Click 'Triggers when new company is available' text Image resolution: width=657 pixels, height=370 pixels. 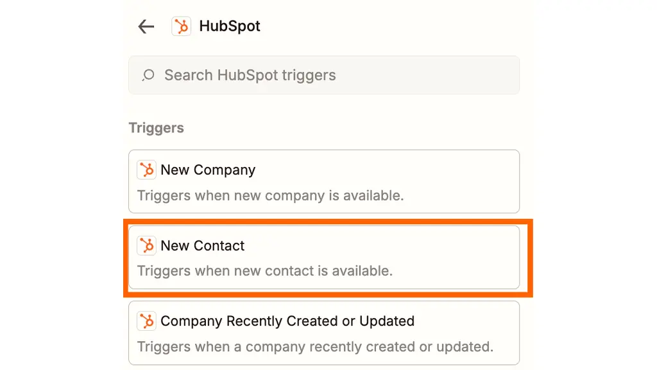click(x=270, y=195)
